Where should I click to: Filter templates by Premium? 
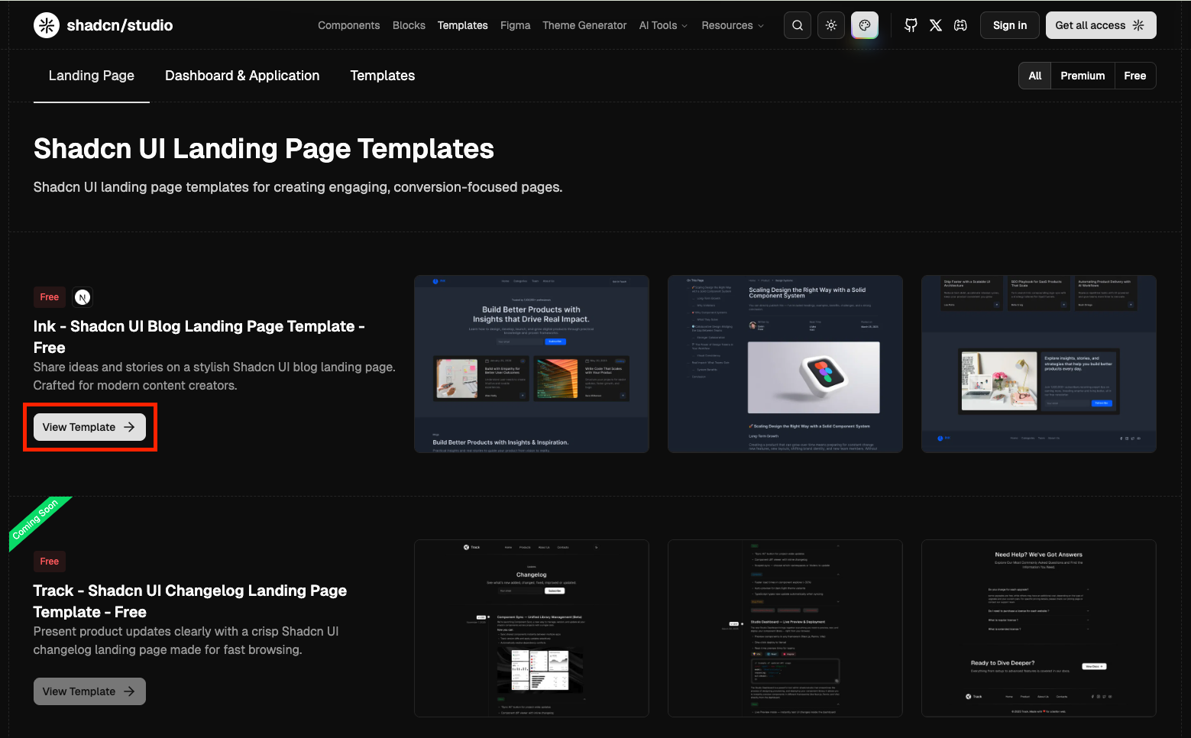click(1082, 76)
